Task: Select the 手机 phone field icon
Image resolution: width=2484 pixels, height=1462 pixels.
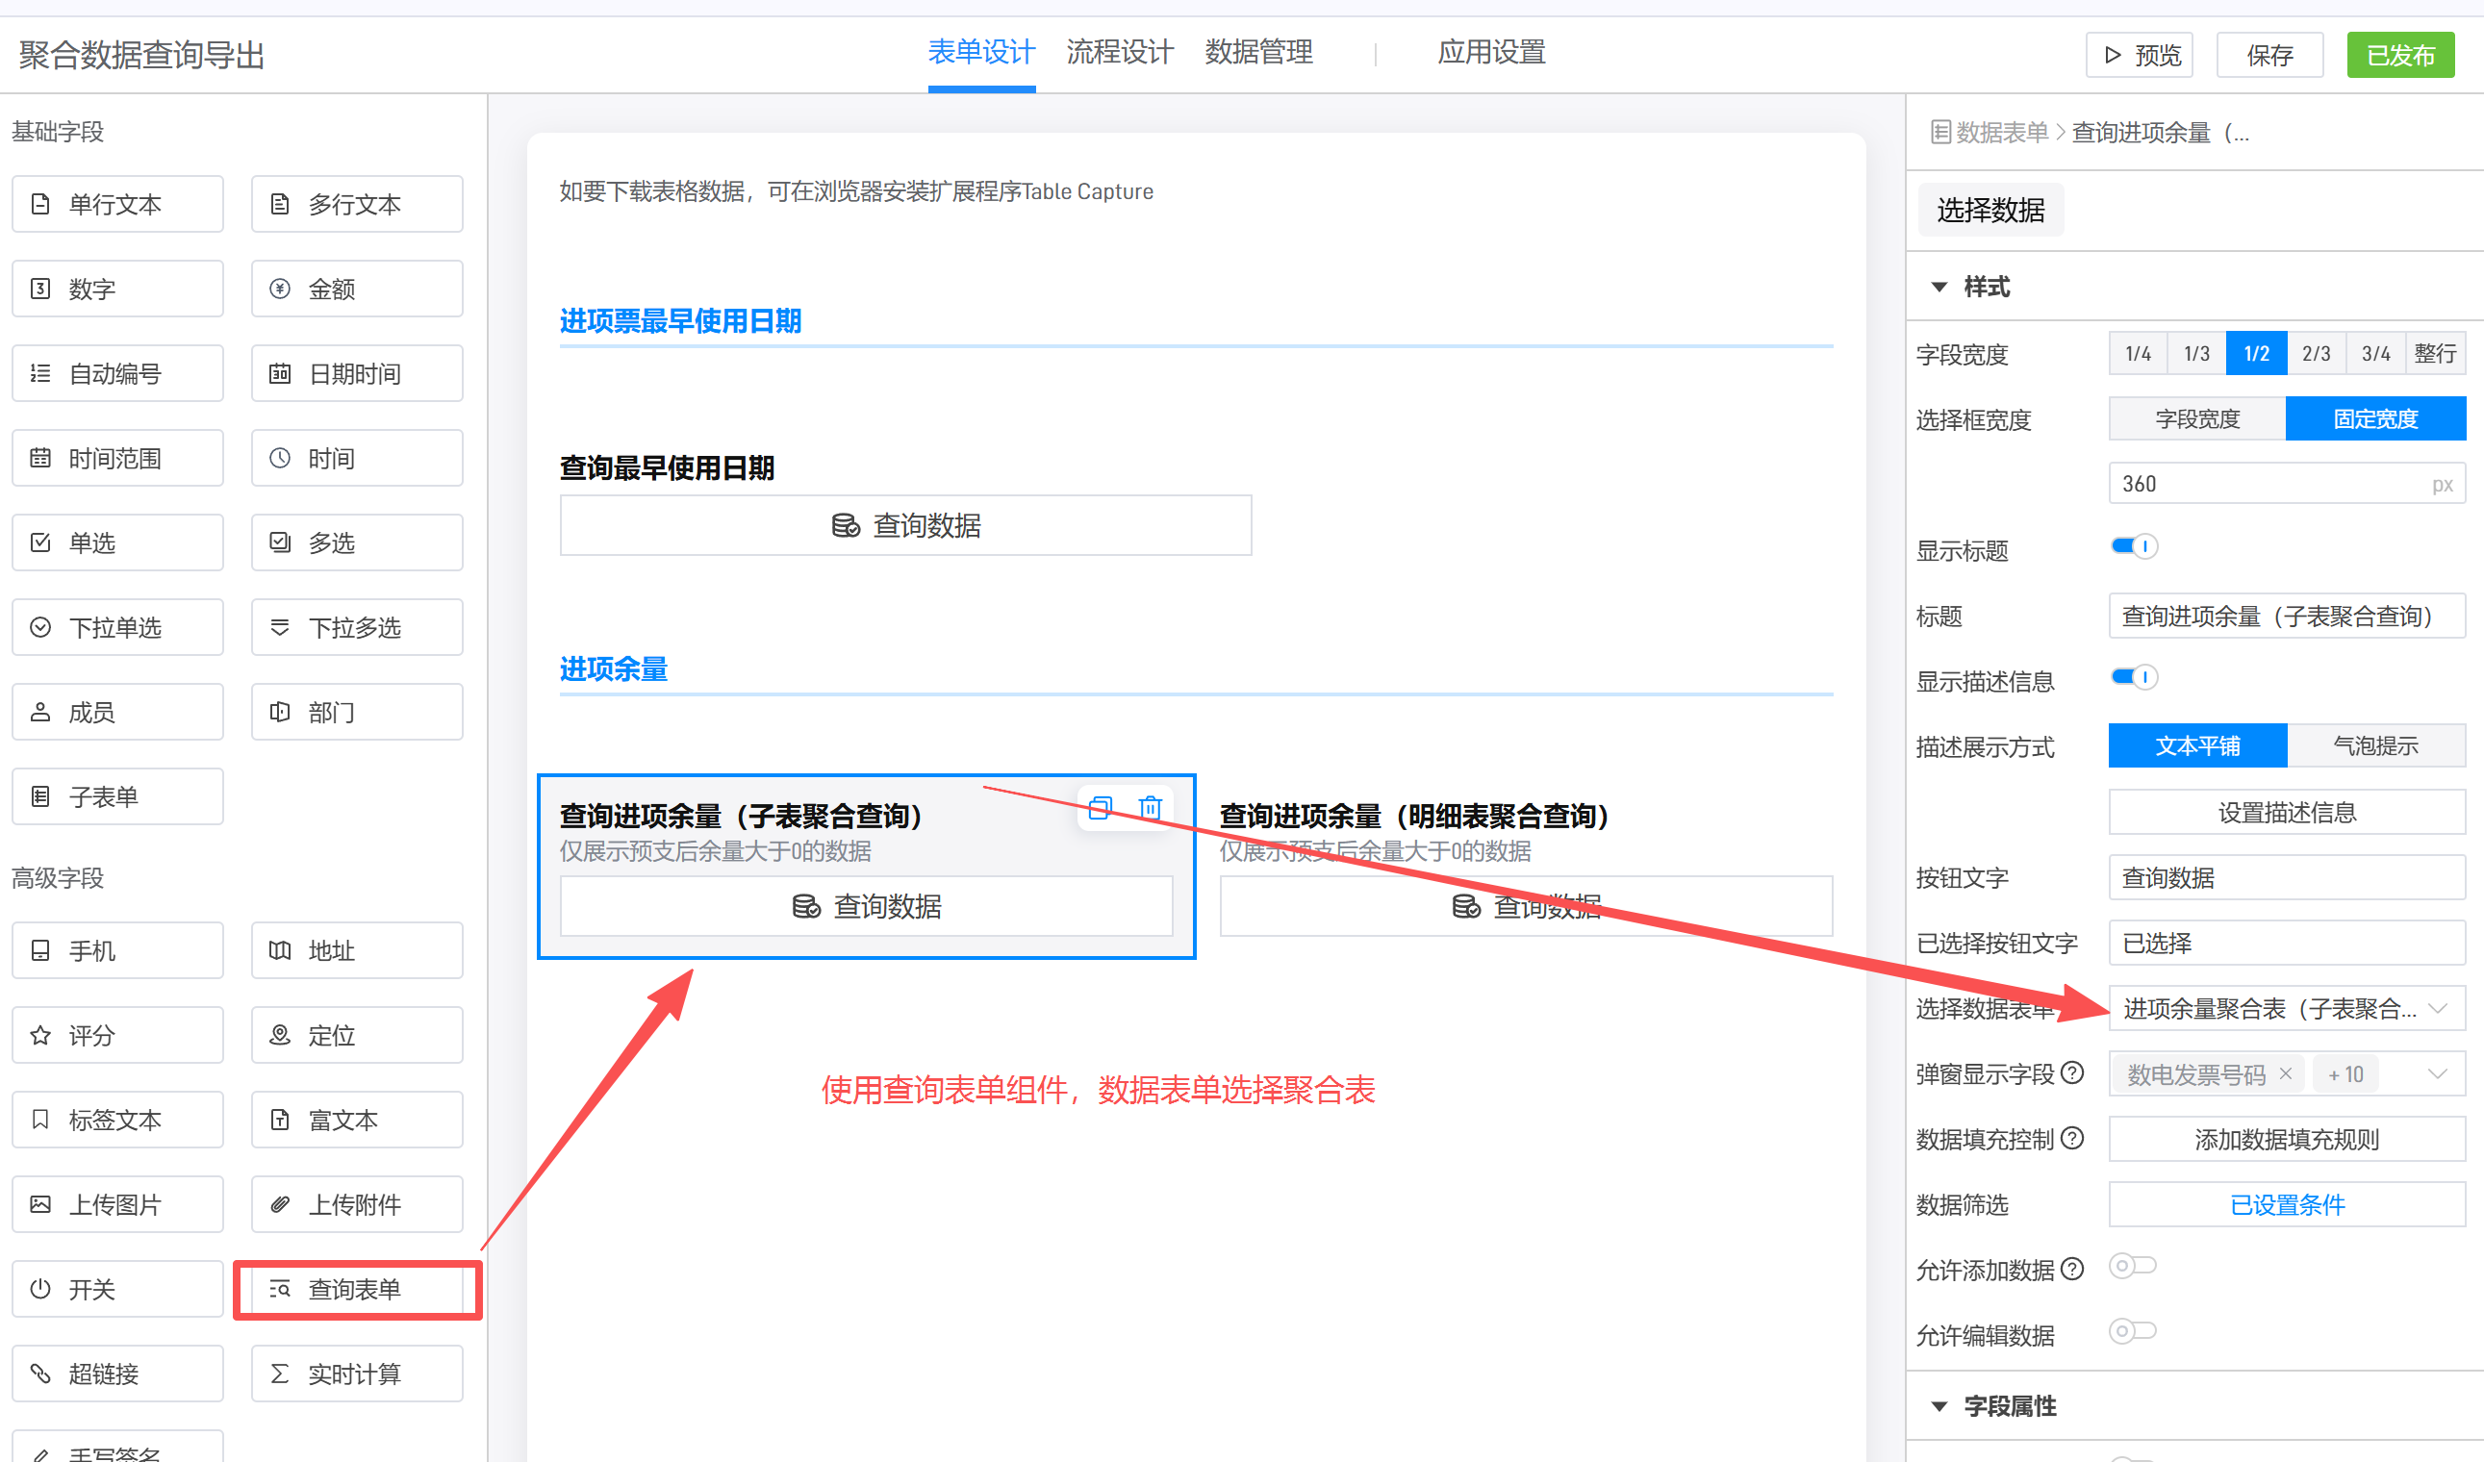Action: (40, 950)
